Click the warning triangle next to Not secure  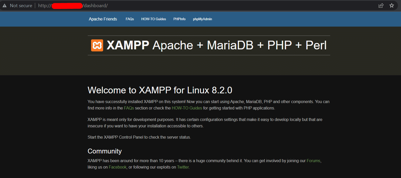point(5,5)
